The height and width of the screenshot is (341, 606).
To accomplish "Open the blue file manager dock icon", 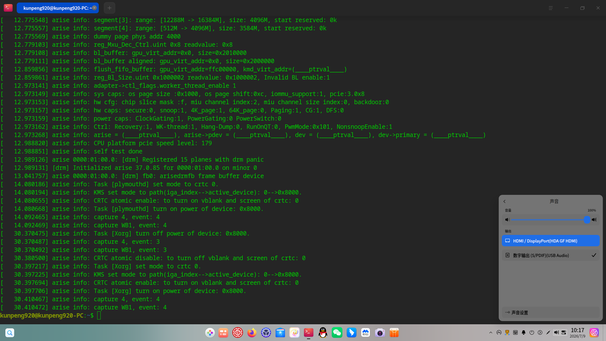I will coord(280,333).
